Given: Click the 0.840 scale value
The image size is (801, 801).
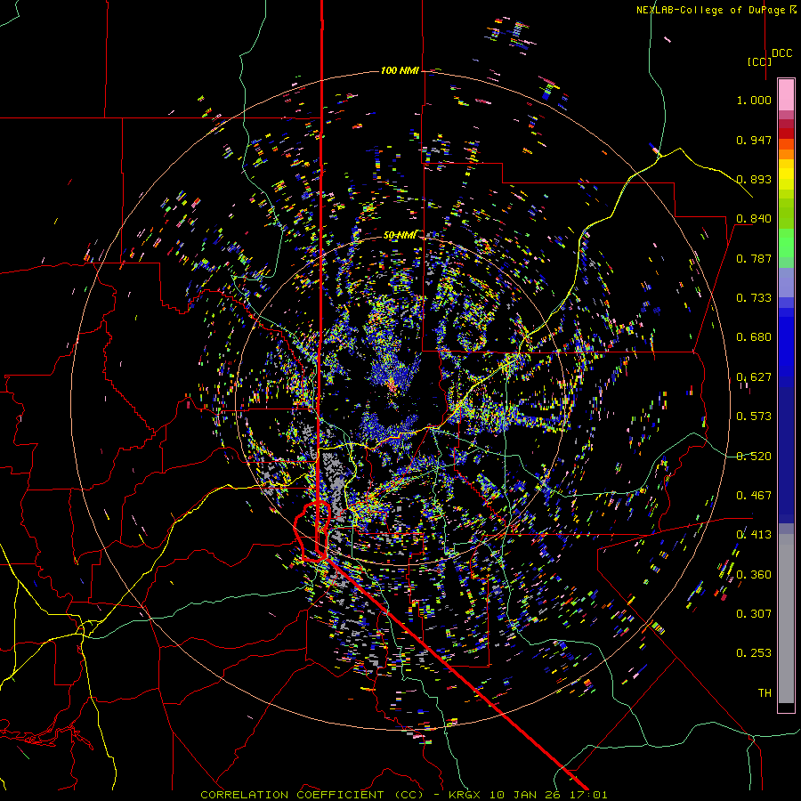Looking at the screenshot, I should tap(754, 219).
